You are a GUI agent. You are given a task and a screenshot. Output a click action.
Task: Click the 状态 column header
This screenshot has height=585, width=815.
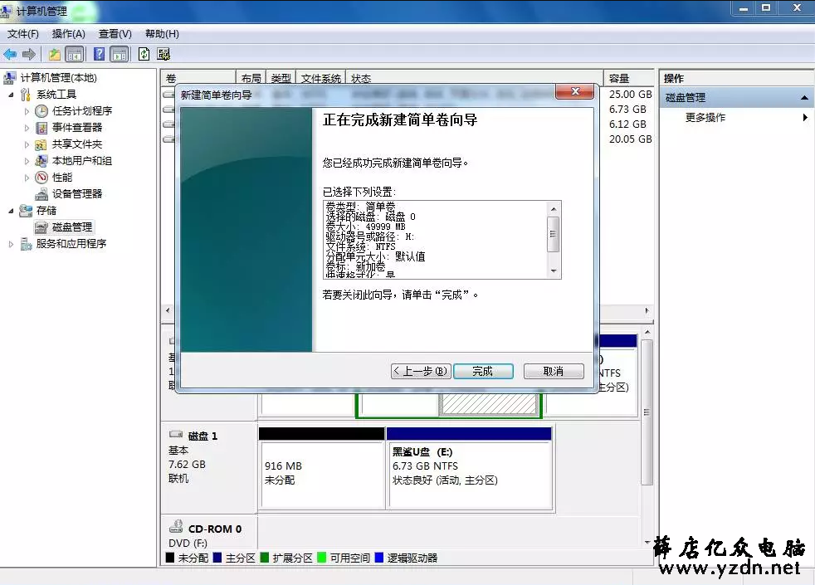(475, 79)
